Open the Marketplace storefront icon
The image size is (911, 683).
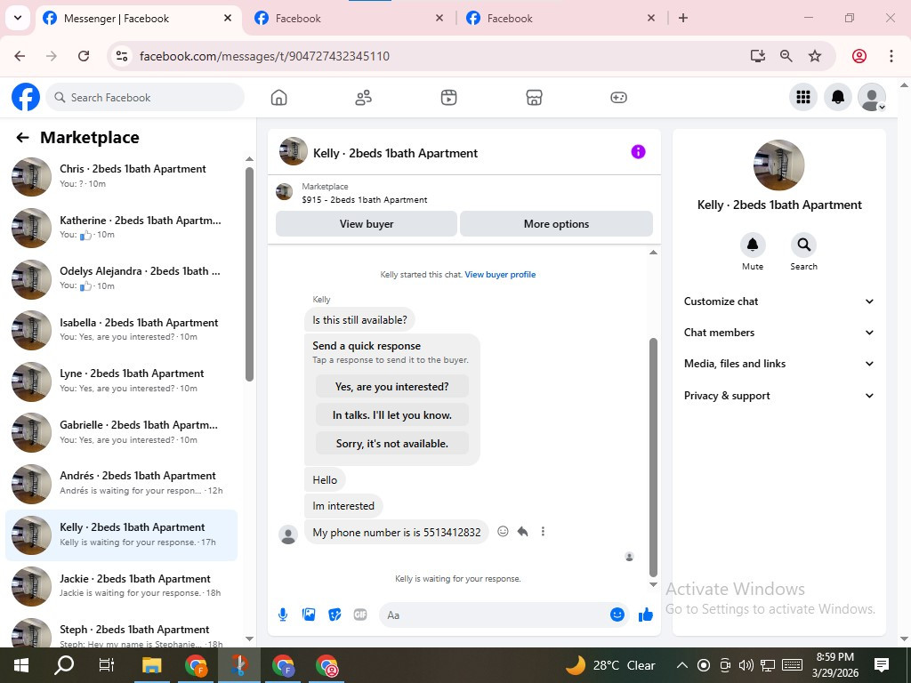coord(534,98)
